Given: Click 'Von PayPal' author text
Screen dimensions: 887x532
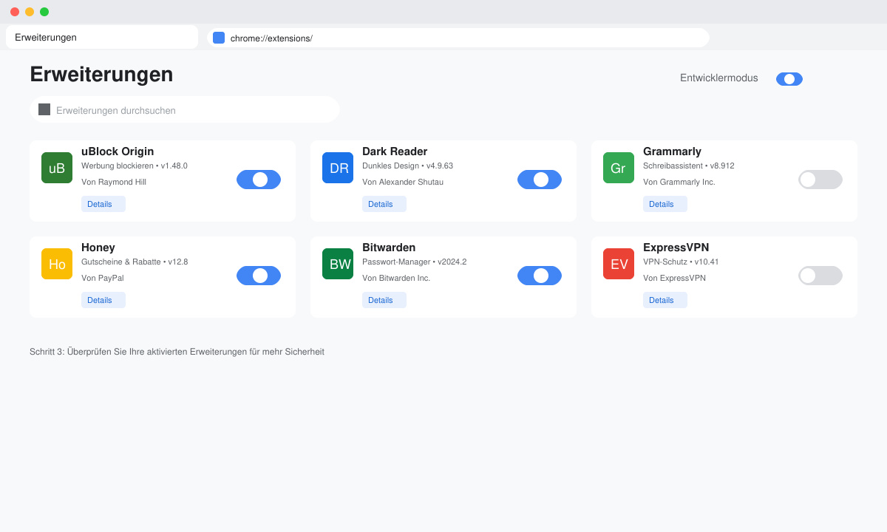Looking at the screenshot, I should (103, 278).
